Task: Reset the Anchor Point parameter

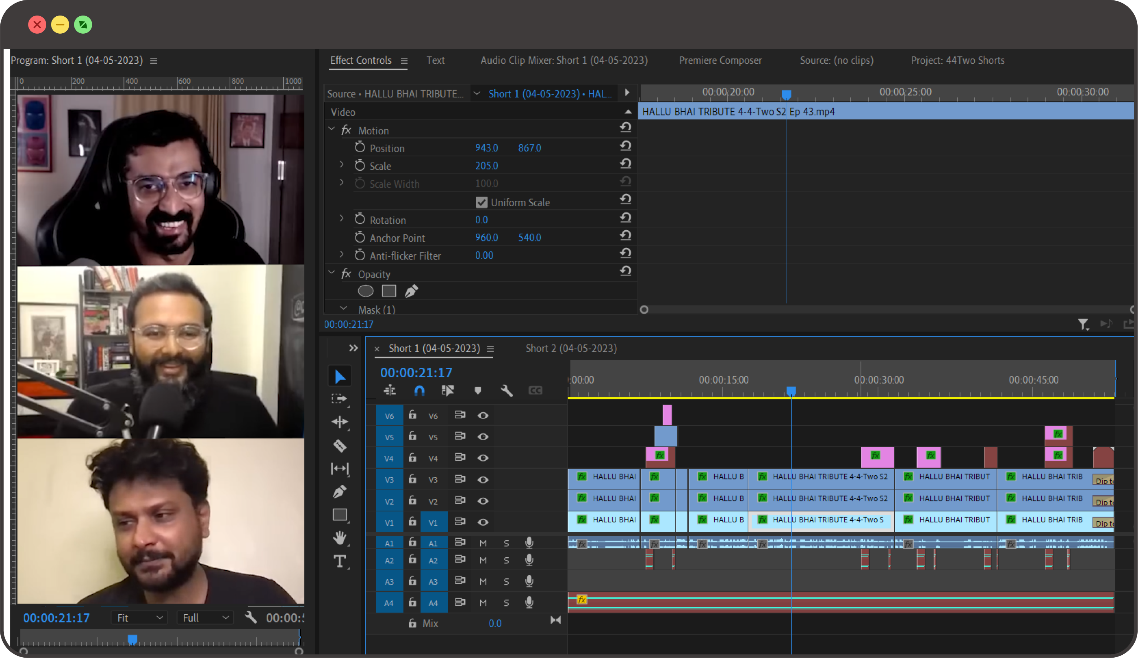Action: tap(625, 236)
